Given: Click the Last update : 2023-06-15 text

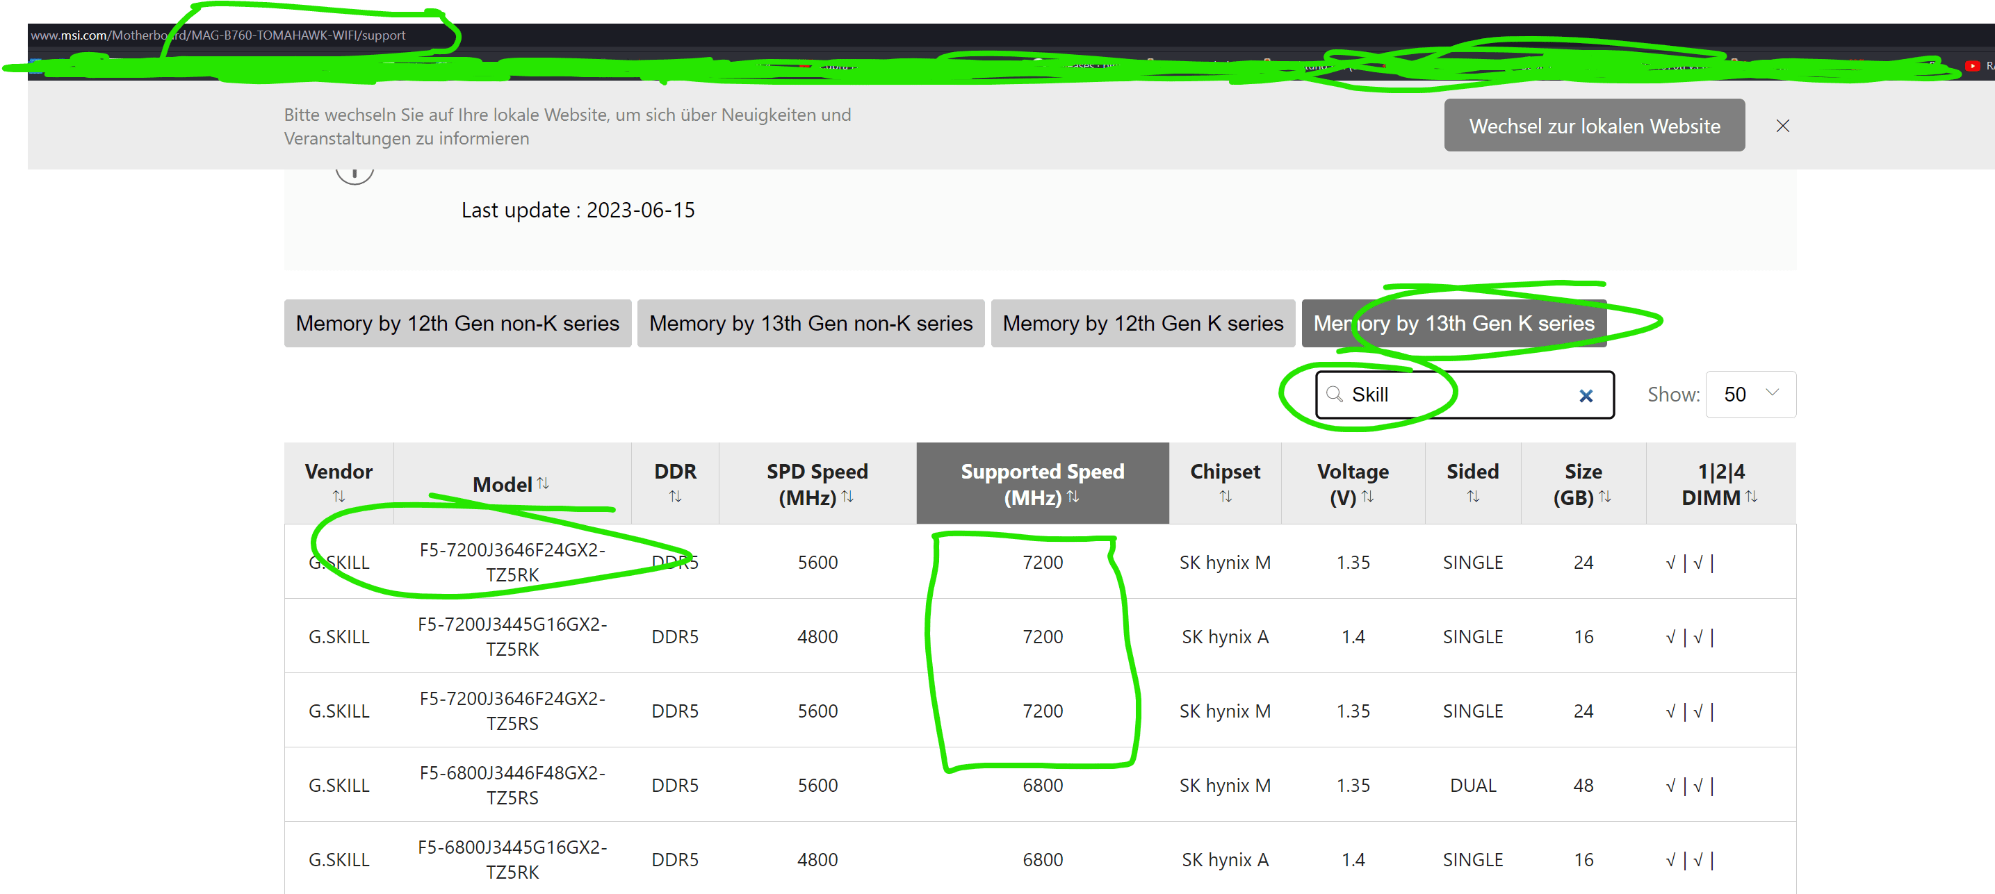Looking at the screenshot, I should 578,210.
